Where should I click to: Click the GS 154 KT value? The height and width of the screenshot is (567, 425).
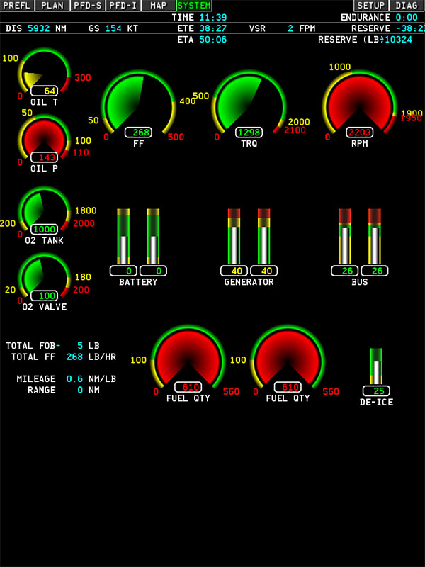[x=113, y=28]
